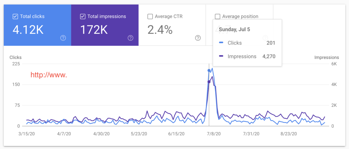
Task: Click the blue Clicks legend swatch in tooltip
Action: tap(221, 43)
